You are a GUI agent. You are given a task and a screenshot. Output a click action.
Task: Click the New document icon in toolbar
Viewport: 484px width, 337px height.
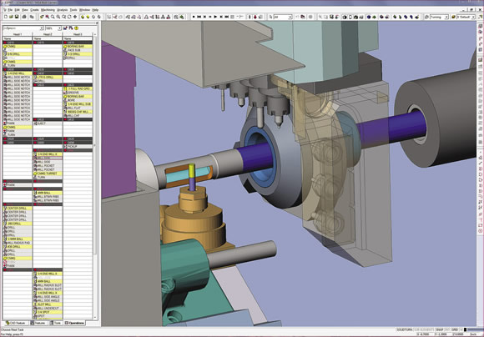click(x=6, y=17)
